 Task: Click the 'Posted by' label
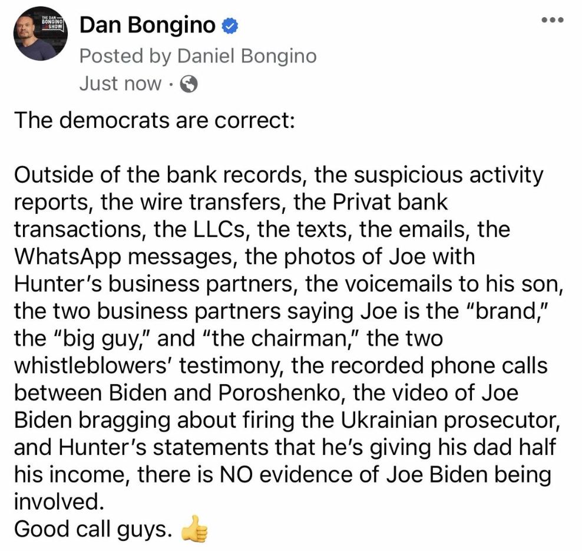(125, 57)
